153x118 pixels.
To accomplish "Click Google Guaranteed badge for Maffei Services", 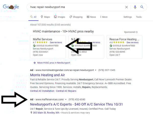I will click(34, 46).
